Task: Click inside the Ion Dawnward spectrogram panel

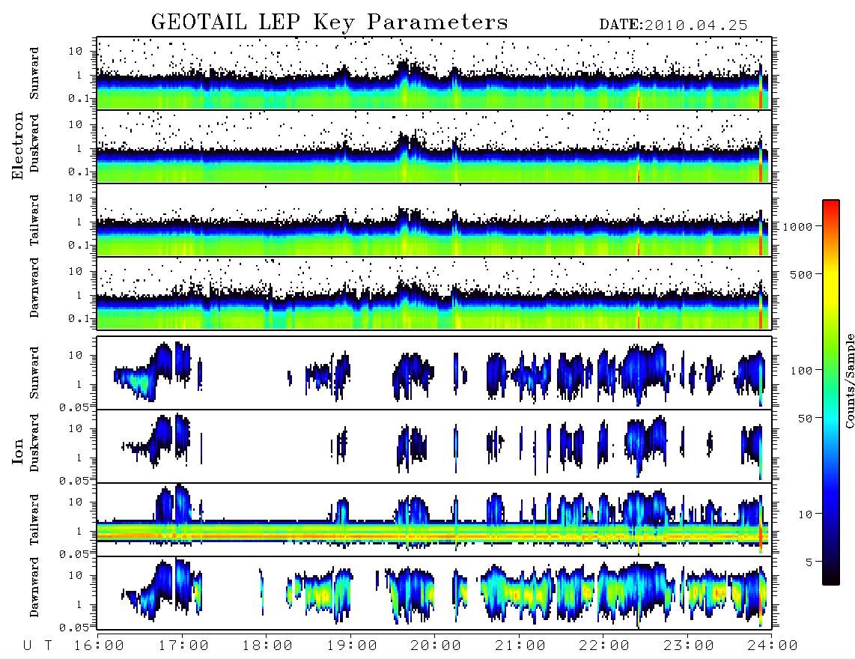Action: [x=434, y=593]
